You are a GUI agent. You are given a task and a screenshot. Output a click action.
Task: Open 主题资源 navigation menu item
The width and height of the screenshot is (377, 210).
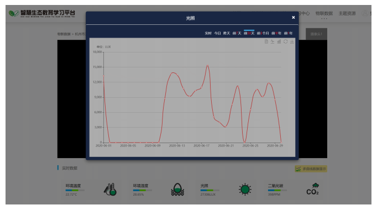(347, 13)
